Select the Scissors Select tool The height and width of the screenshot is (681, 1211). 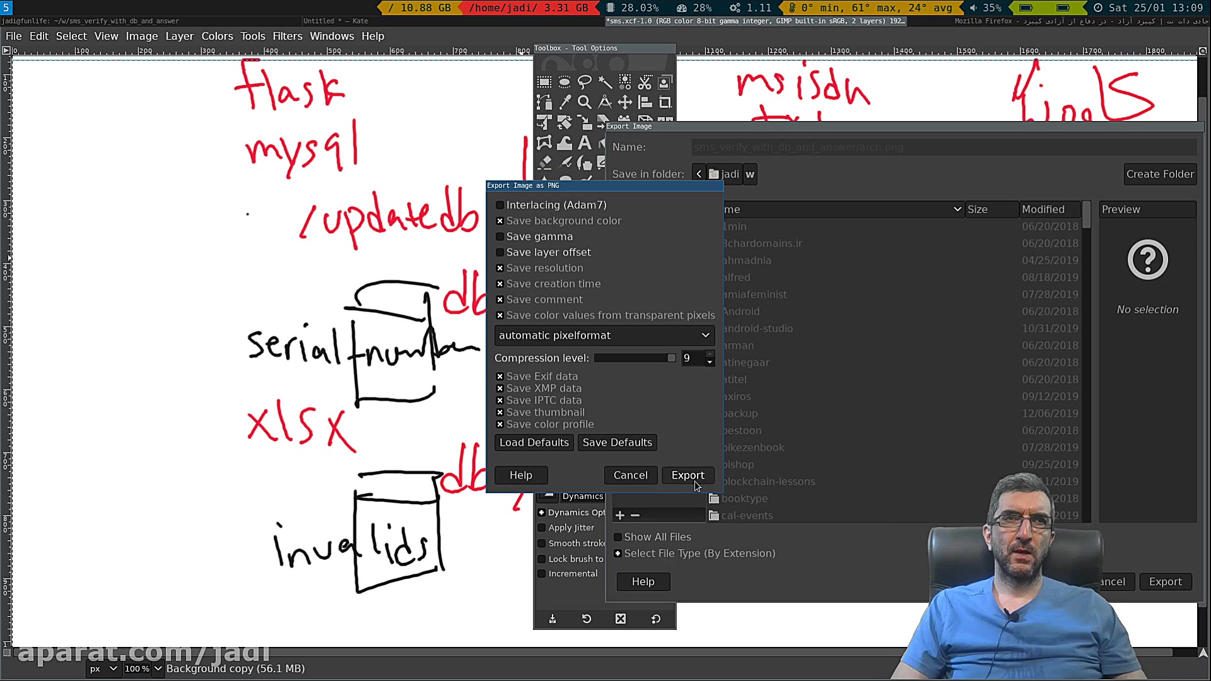point(645,82)
